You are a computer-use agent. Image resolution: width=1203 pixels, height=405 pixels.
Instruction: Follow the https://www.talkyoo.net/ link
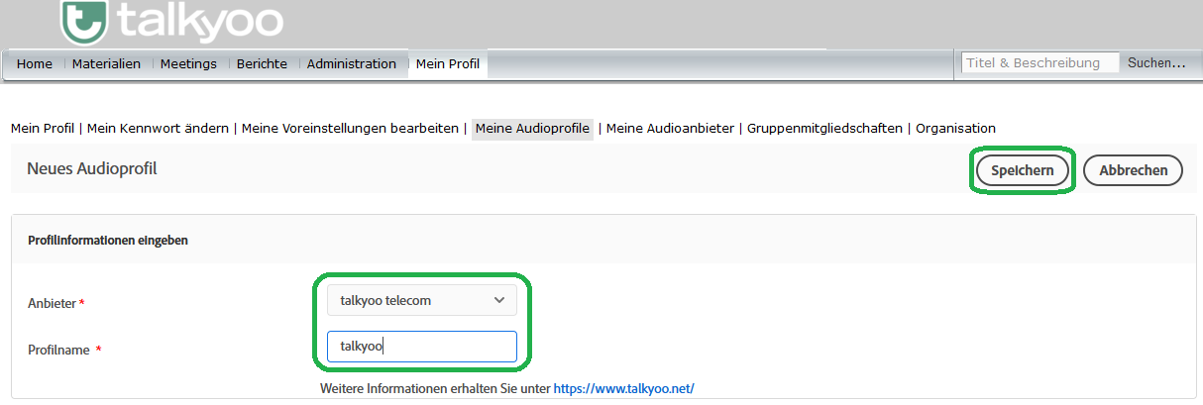[623, 388]
